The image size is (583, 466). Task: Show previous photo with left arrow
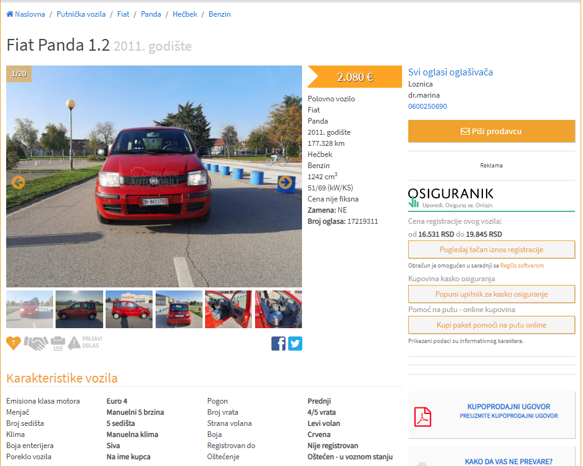19,182
